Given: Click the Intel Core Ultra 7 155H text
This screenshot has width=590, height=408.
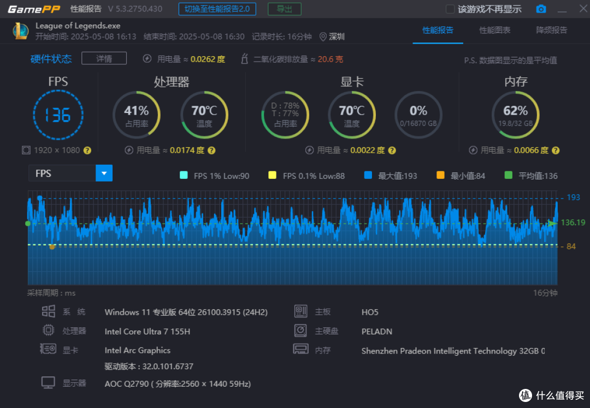Looking at the screenshot, I should (147, 331).
